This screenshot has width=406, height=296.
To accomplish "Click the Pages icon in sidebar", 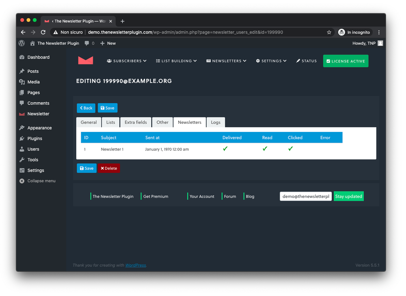I will (22, 93).
